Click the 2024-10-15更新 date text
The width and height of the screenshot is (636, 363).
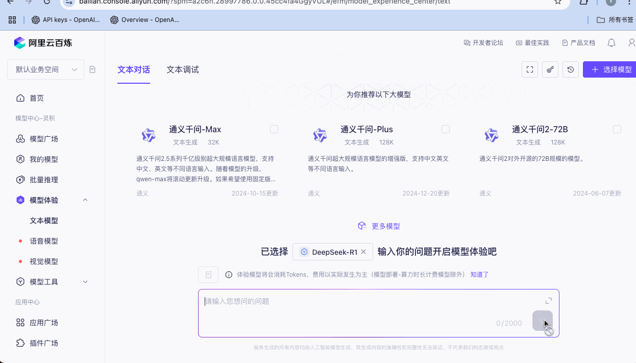255,193
